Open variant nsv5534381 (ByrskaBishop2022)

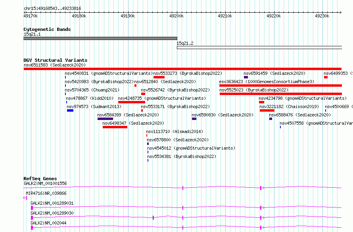(x=182, y=156)
